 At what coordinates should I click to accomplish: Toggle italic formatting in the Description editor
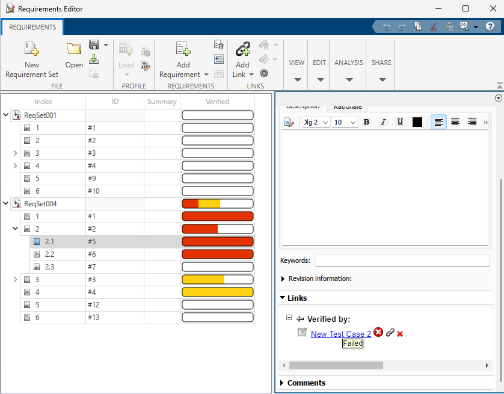coord(383,122)
